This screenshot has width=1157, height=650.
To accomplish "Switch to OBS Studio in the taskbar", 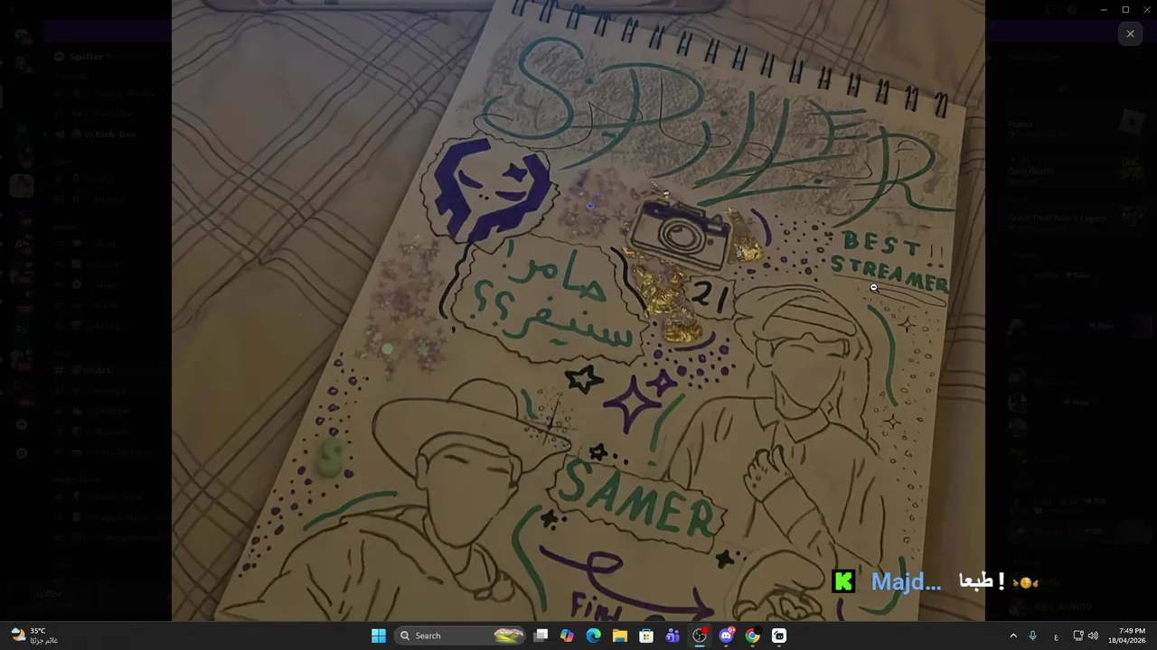I will (700, 636).
